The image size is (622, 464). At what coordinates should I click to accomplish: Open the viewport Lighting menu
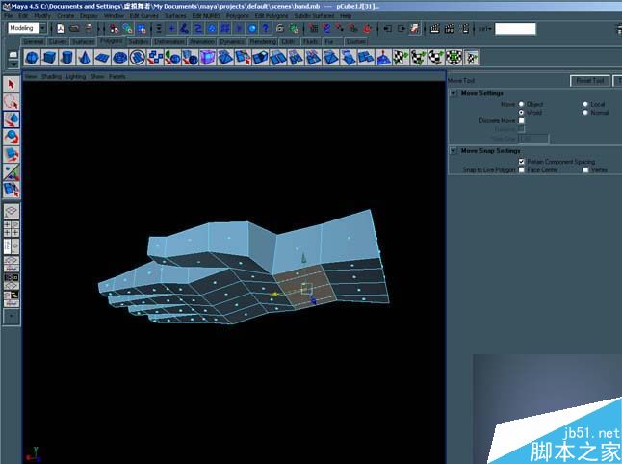click(x=75, y=76)
